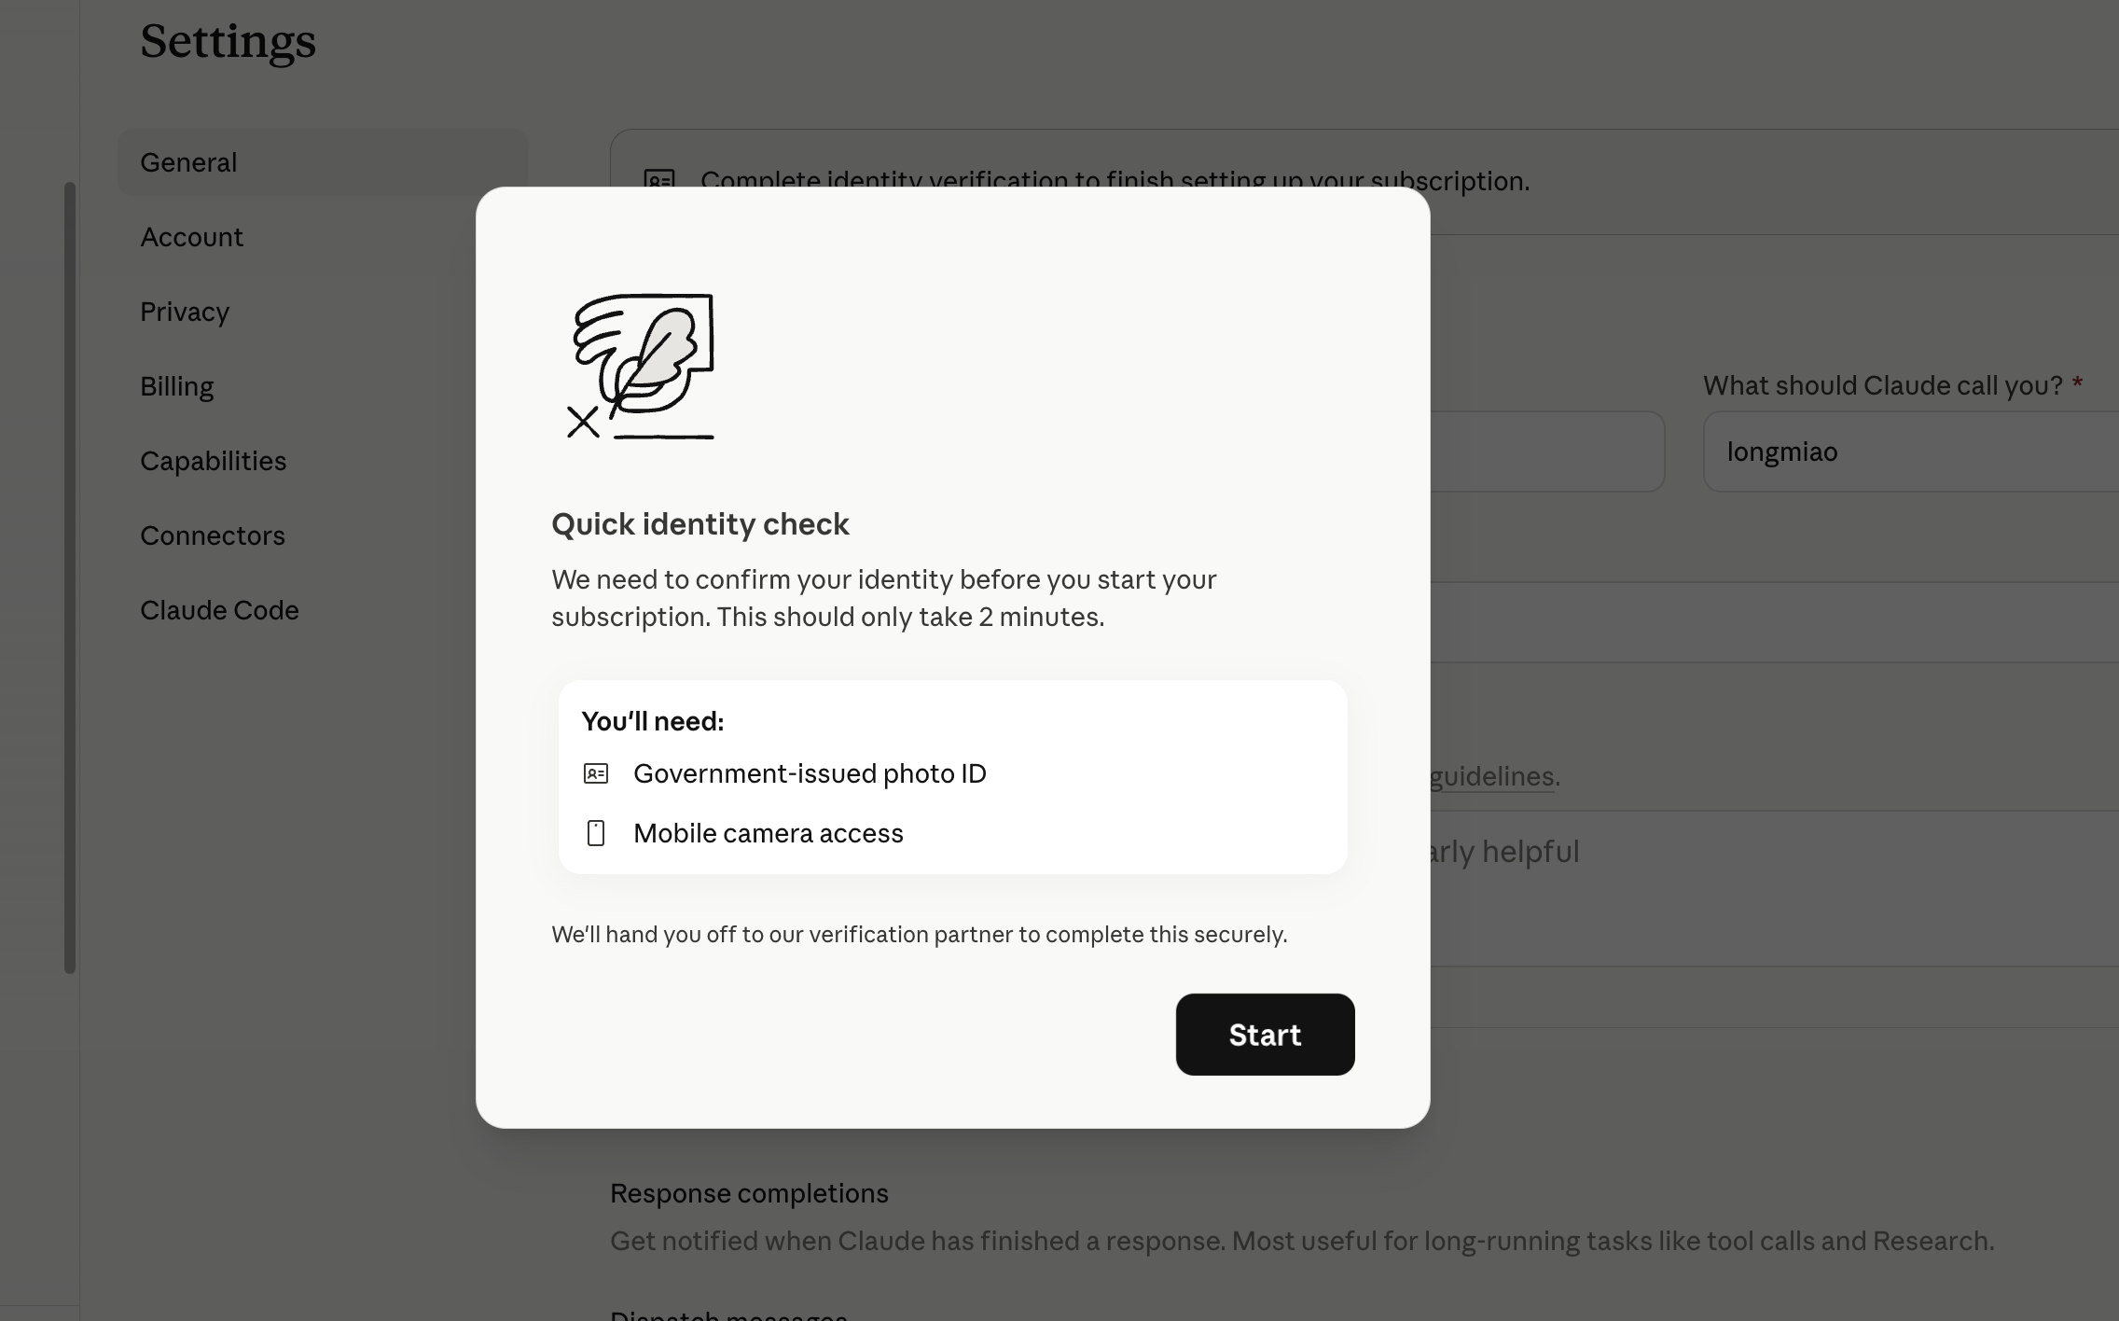Image resolution: width=2119 pixels, height=1321 pixels.
Task: Open the Connectors settings page
Action: [x=213, y=535]
